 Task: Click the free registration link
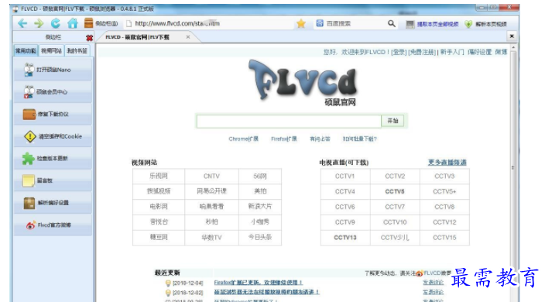422,52
